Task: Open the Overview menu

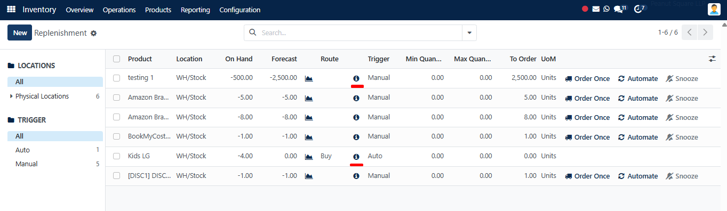Action: [79, 10]
